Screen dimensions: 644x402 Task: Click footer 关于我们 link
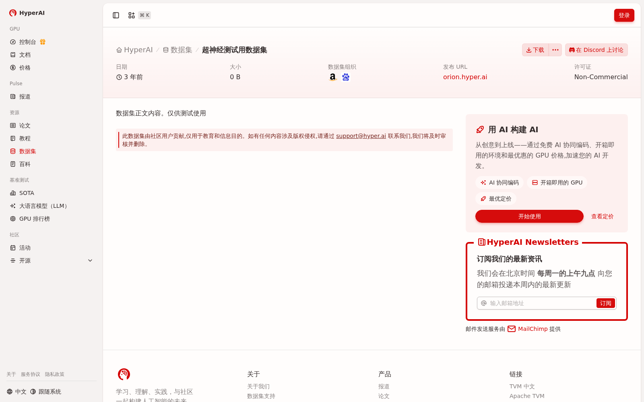pos(258,386)
